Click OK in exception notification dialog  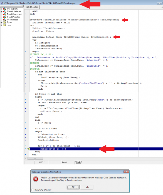click(x=73, y=187)
